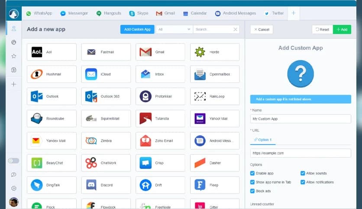The image size is (362, 209).
Task: Click the plus icon in left sidebar
Action: (x=14, y=84)
